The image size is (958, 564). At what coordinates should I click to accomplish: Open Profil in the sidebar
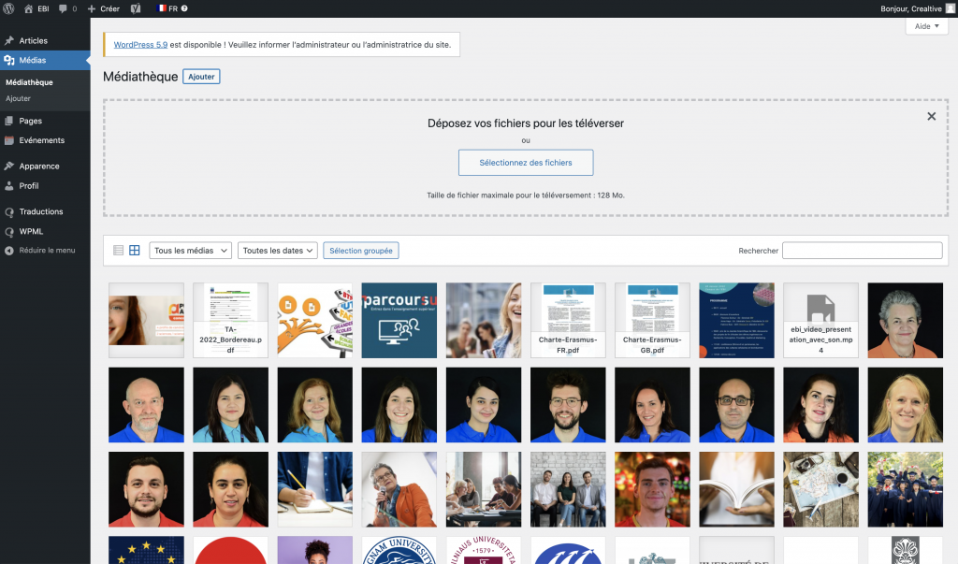(45, 186)
